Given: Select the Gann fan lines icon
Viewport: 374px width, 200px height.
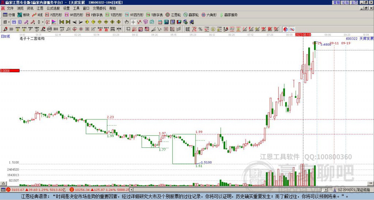Looking at the screenshot, I should click(x=134, y=29).
